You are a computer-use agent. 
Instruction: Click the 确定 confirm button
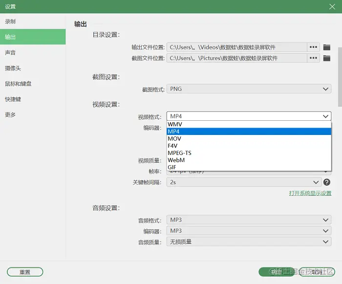click(277, 272)
